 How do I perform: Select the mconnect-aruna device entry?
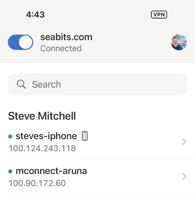pos(97,177)
